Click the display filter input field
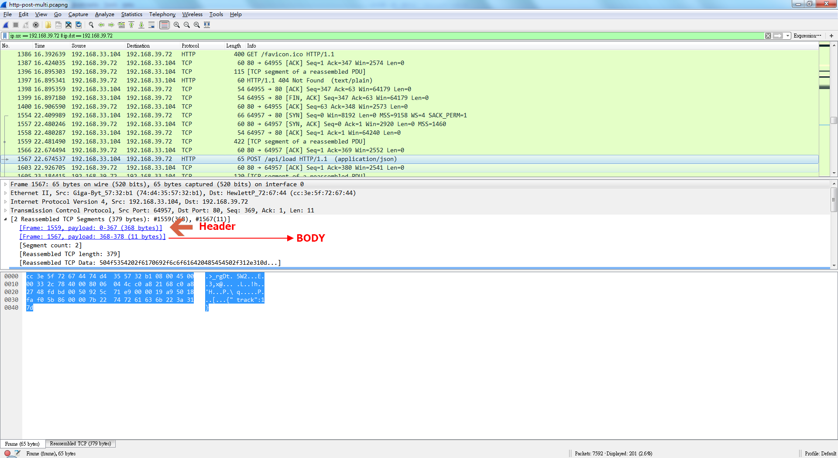 click(386, 36)
